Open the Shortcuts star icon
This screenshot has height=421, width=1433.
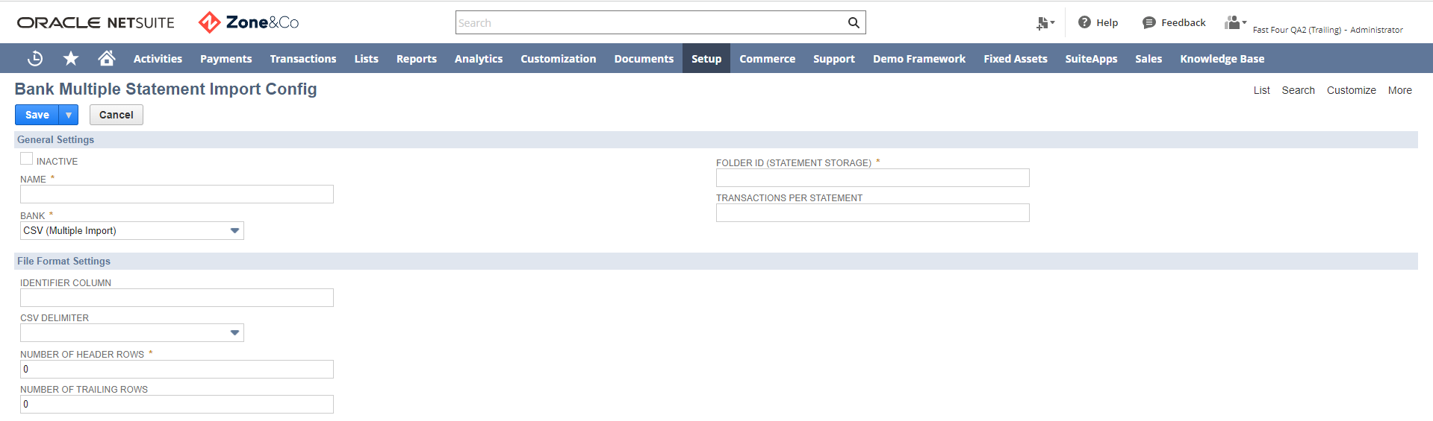[71, 58]
